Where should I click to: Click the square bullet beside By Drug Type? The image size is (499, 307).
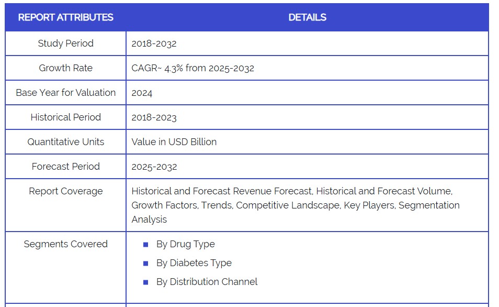point(145,245)
